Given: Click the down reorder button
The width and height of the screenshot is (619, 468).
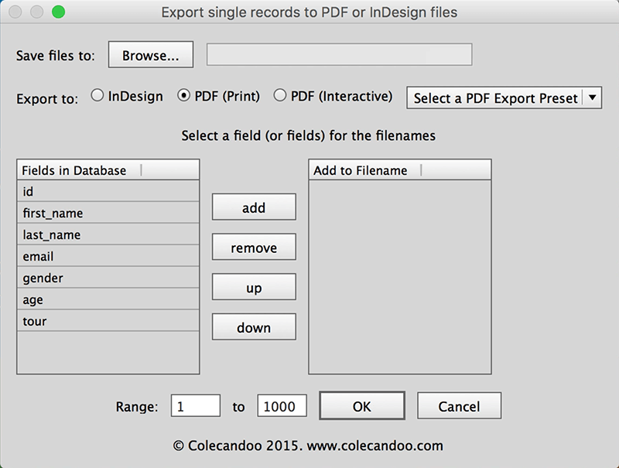Looking at the screenshot, I should tap(253, 326).
